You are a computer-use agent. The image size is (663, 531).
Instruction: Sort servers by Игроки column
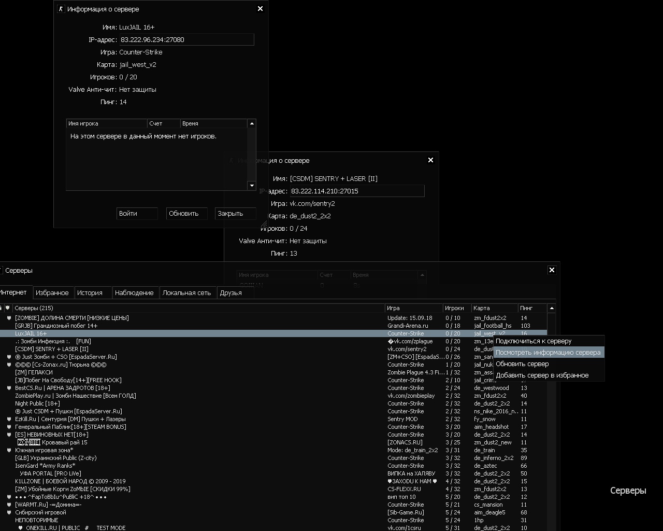click(x=456, y=308)
